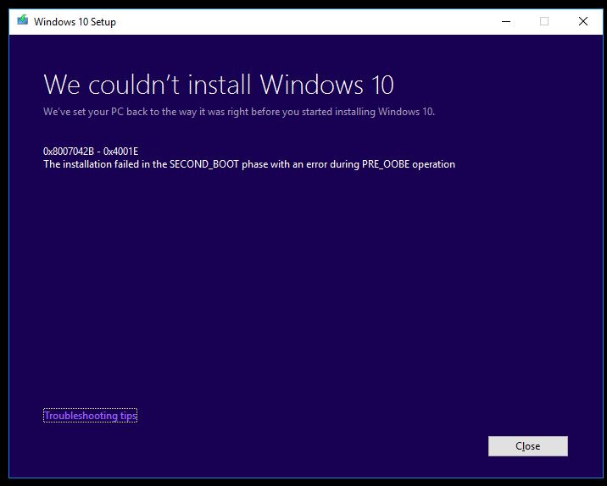Click the "We couldn't install Windows 10" heading
The image size is (607, 486).
click(219, 85)
